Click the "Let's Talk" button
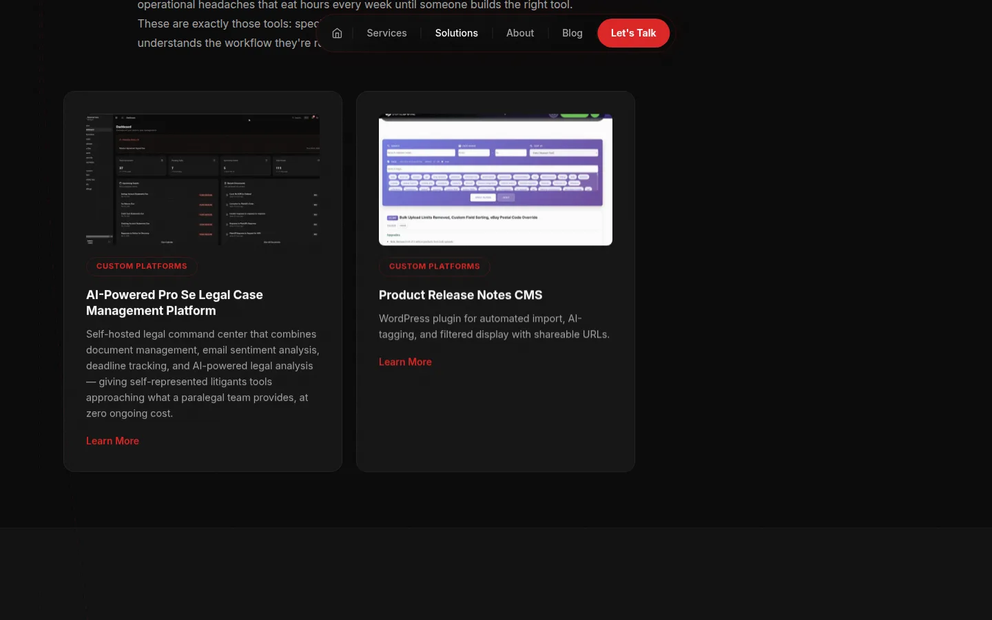Viewport: 992px width, 620px height. coord(633,32)
